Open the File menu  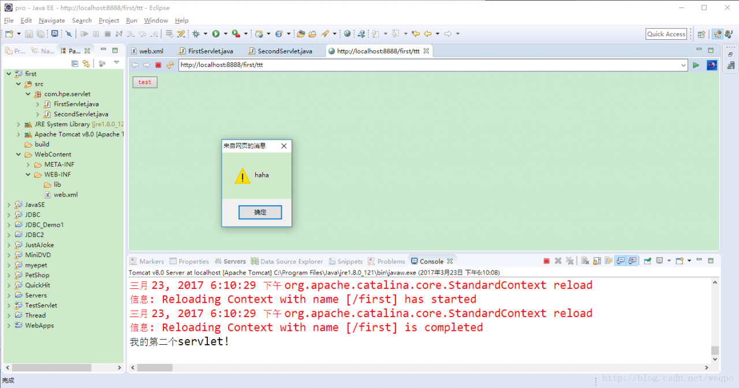[9, 20]
